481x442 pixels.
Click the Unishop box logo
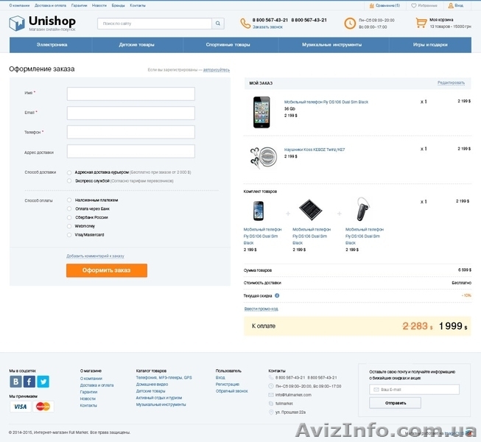point(17,24)
